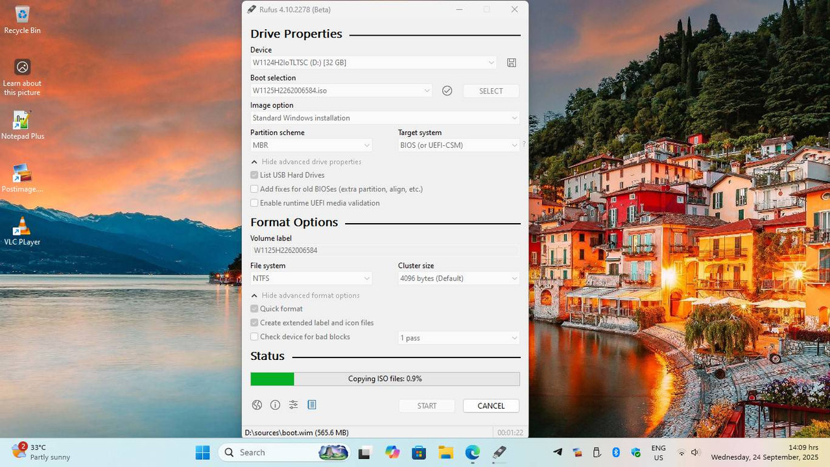Click the taskbar Search box
This screenshot has height=467, width=830.
(x=284, y=452)
